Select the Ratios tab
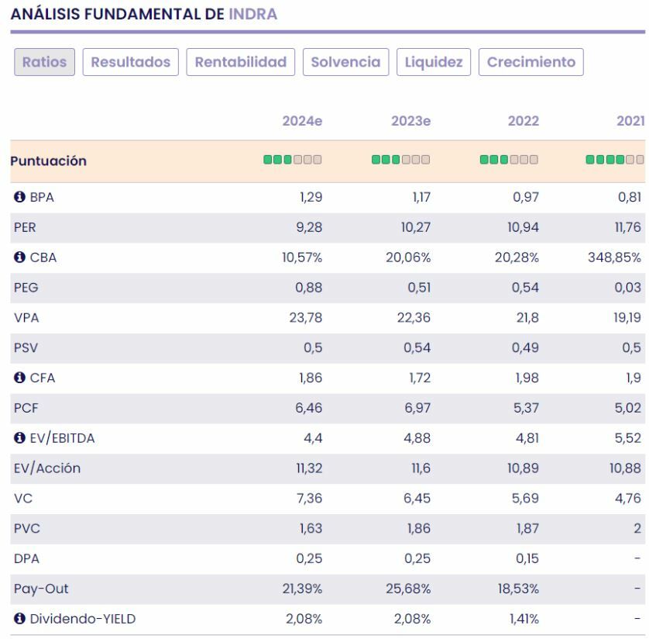Image resolution: width=649 pixels, height=639 pixels. coord(45,62)
